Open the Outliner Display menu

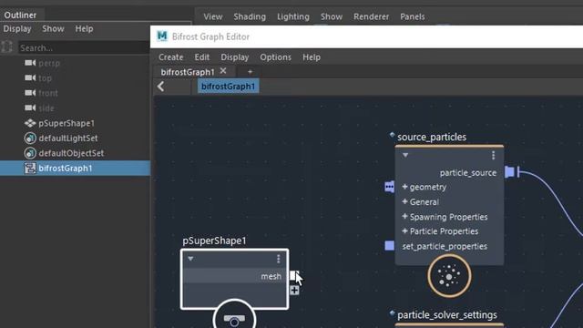pyautogui.click(x=17, y=28)
